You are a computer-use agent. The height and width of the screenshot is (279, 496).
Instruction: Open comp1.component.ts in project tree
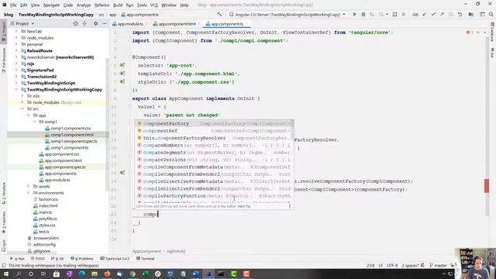(69, 148)
